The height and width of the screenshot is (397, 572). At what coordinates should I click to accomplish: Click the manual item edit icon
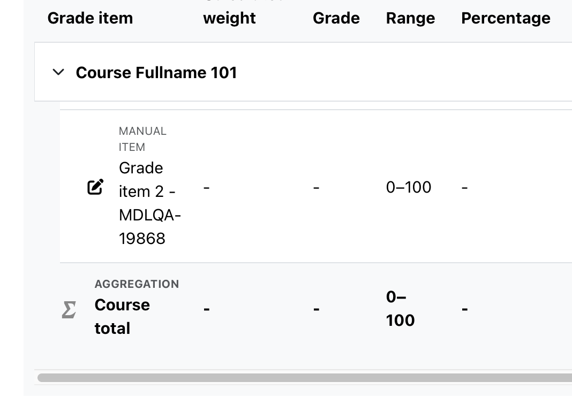pos(95,187)
